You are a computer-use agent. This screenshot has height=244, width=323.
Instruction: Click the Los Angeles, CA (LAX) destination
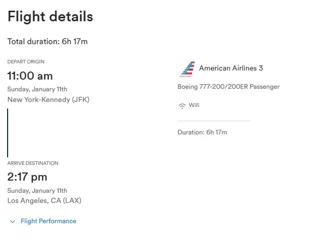[44, 200]
